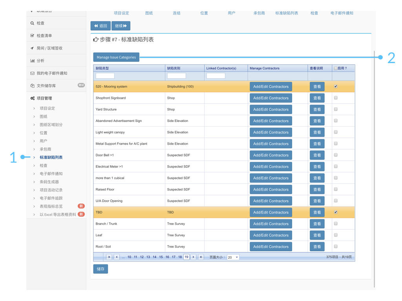
Task: Open 表现指标总览 in sidebar
Action: click(x=51, y=206)
